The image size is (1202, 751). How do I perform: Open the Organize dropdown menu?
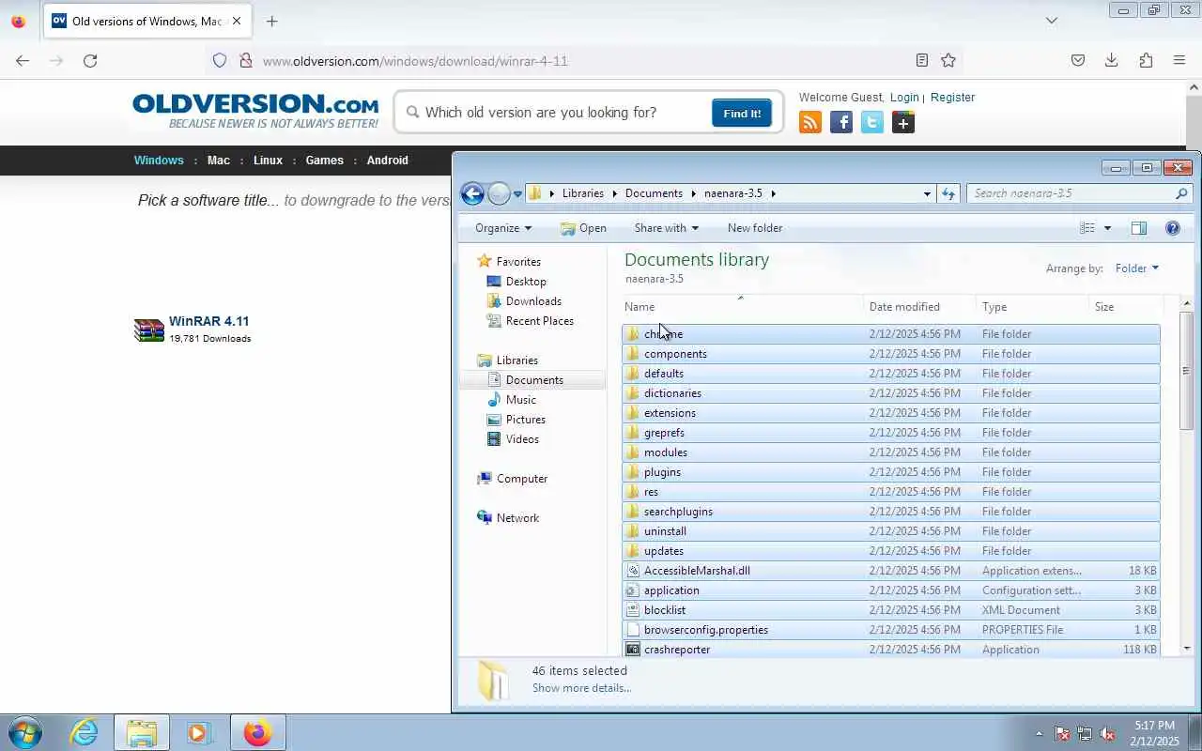tap(502, 228)
